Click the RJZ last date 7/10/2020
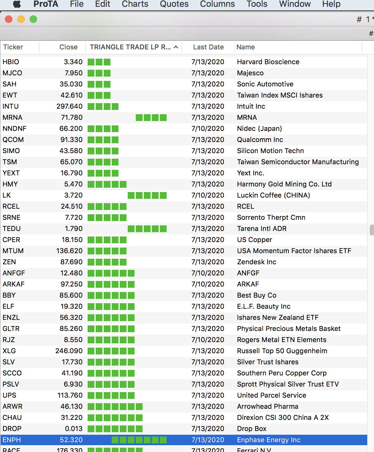 click(208, 340)
